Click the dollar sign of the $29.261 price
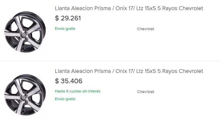The image size is (220, 122). point(57,18)
